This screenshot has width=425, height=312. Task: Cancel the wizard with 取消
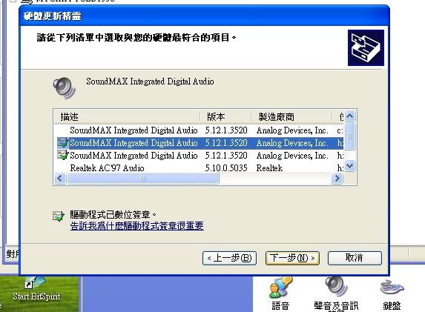[x=355, y=258]
